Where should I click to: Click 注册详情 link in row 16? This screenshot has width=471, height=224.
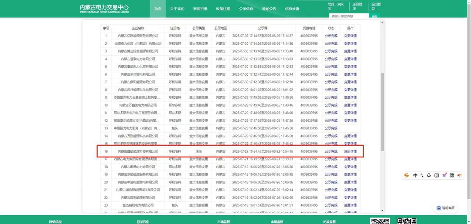[350, 151]
